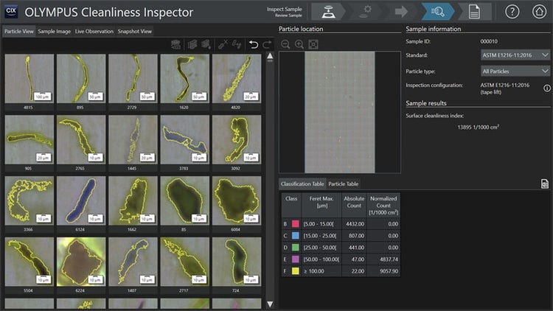The image size is (553, 311).
Task: Export the classification table
Action: (544, 184)
